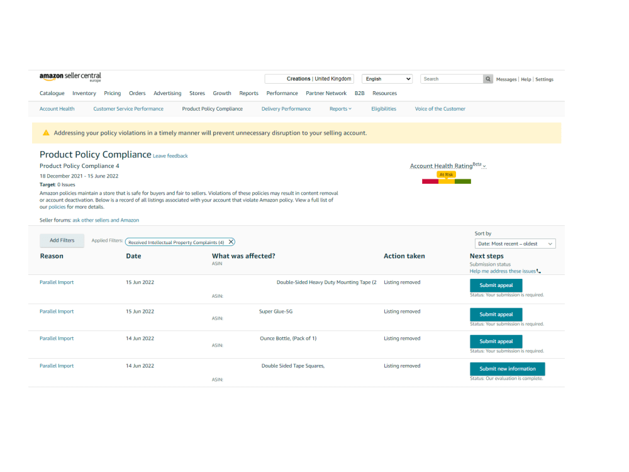629x472 pixels.
Task: Open the Resources menu
Action: coord(384,93)
